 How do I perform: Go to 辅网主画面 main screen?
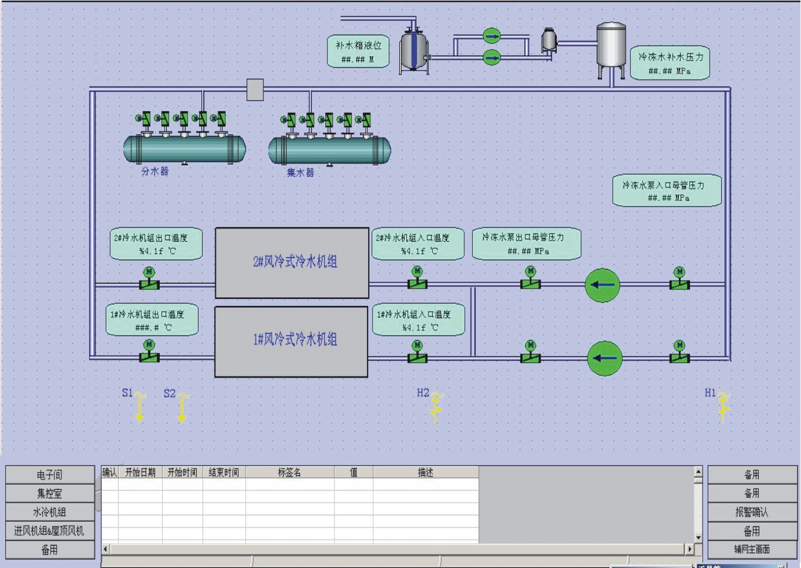[x=752, y=549]
